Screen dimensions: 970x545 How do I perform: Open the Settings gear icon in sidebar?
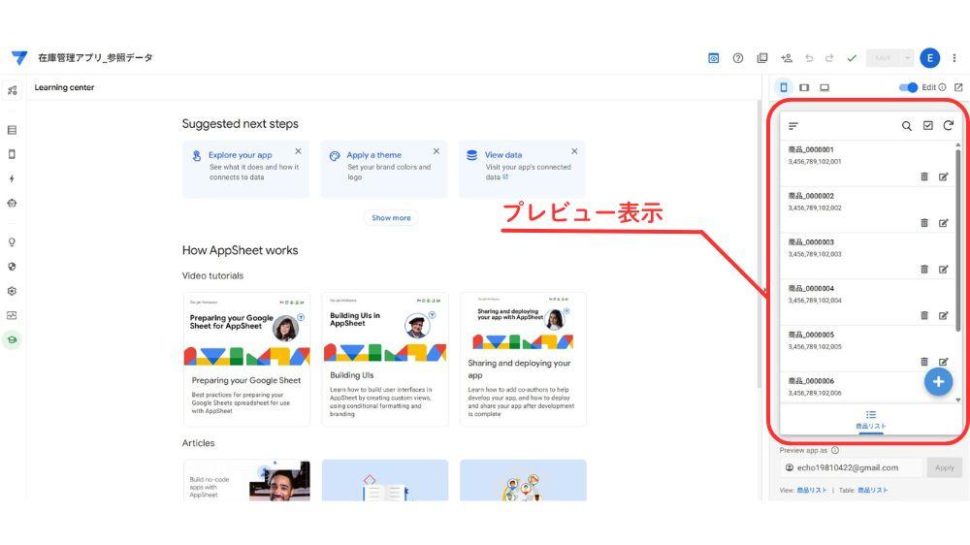coord(12,291)
